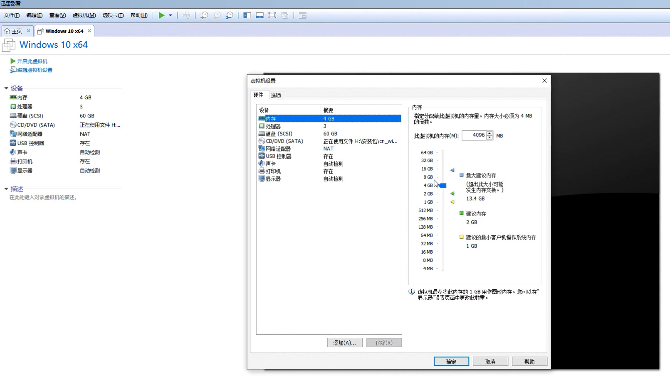Click the 摘要 column header

[361, 110]
